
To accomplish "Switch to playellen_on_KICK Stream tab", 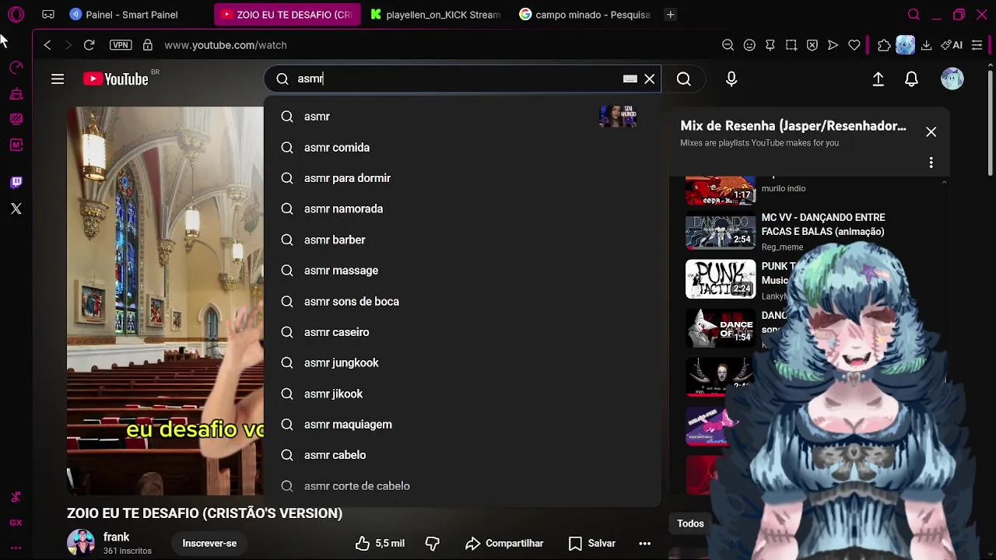I will [x=436, y=14].
